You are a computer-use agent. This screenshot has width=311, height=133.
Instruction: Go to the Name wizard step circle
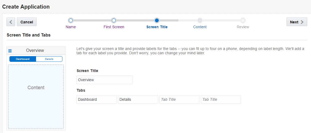pos(71,20)
